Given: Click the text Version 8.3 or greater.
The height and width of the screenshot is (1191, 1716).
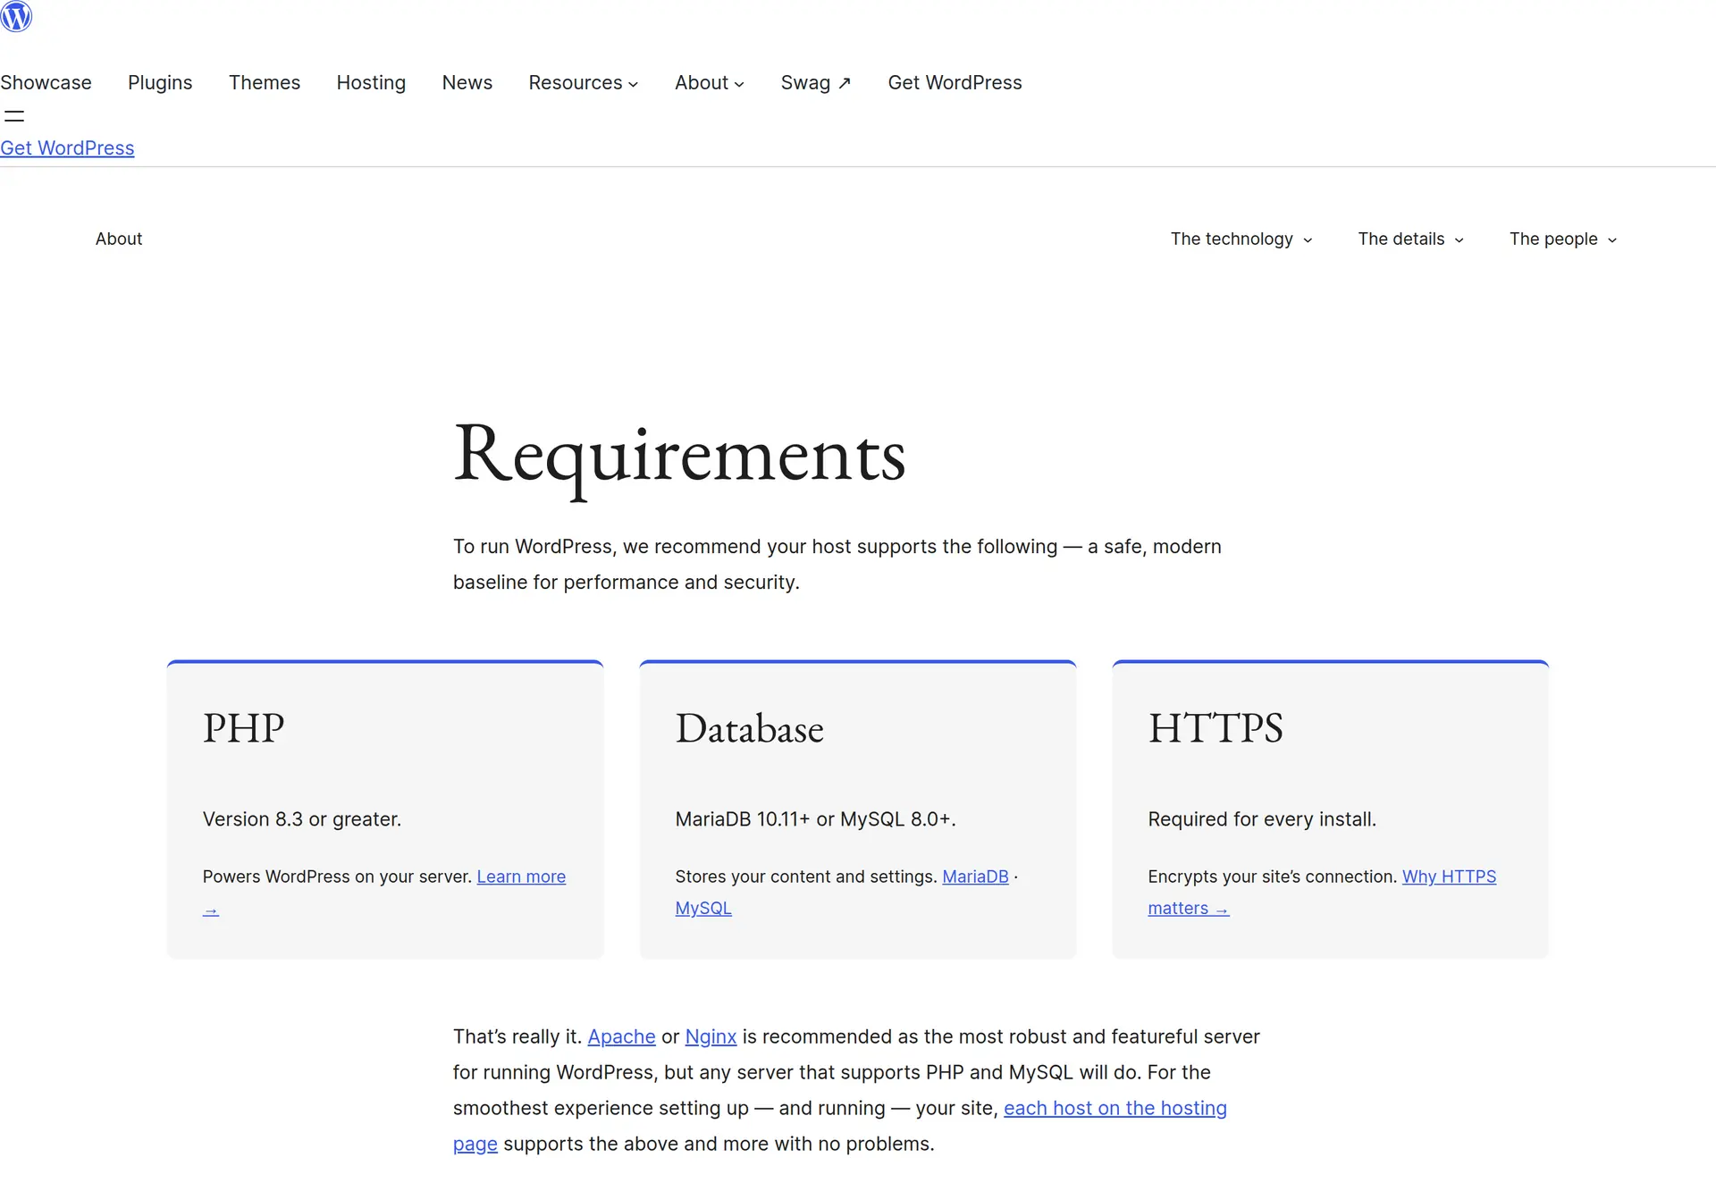Looking at the screenshot, I should click(x=302, y=819).
